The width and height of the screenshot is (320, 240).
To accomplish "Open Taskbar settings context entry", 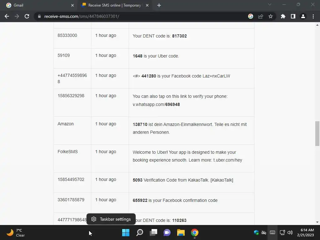I will click(111, 219).
